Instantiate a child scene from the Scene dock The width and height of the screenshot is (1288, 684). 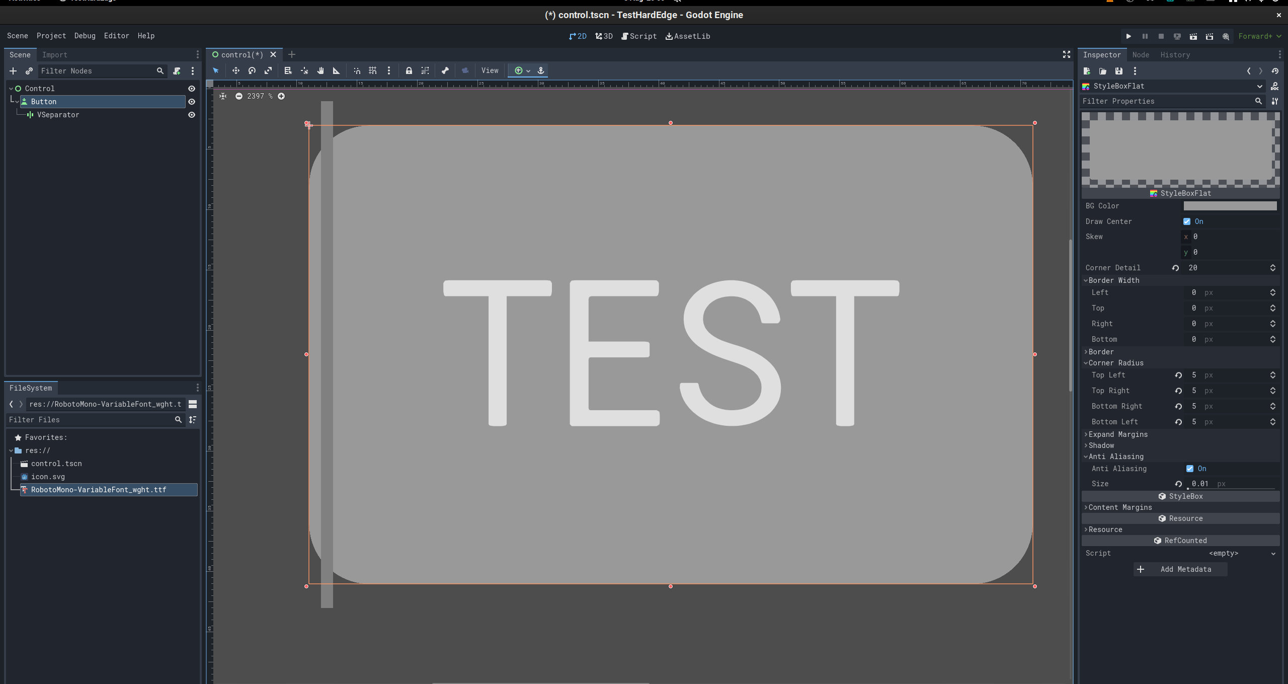coord(29,71)
